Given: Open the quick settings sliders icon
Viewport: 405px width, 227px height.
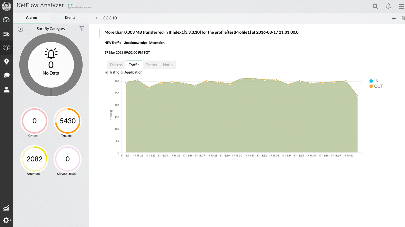Looking at the screenshot, I should tap(401, 6).
